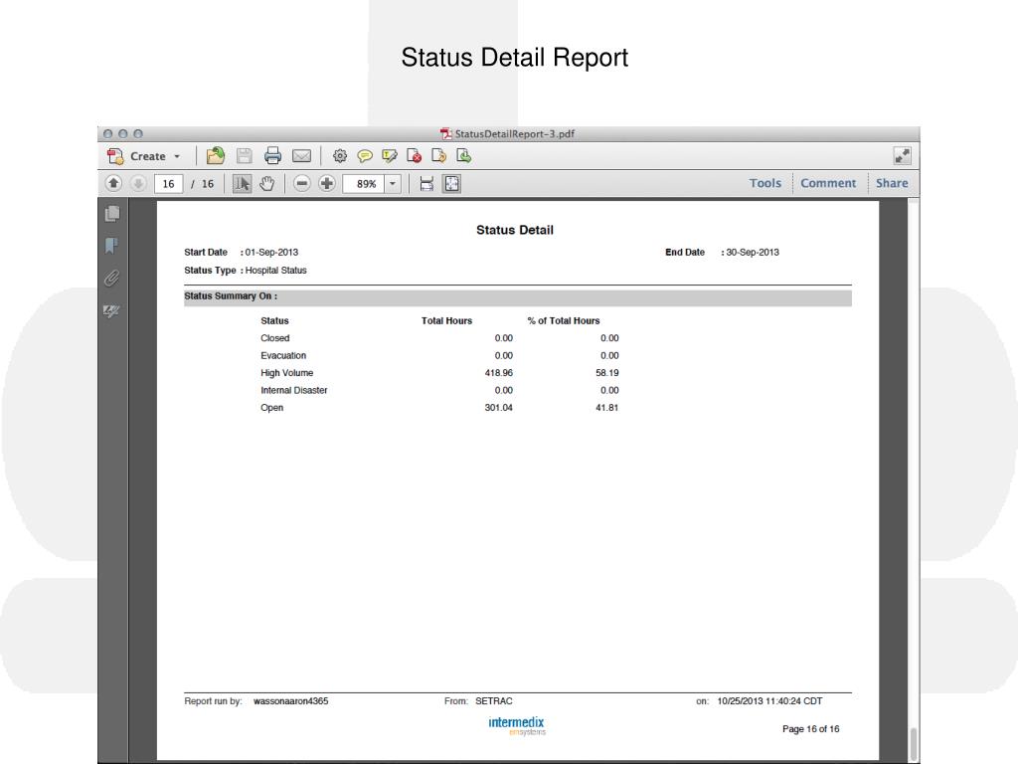The height and width of the screenshot is (764, 1018).
Task: Click the Evacuation status row label
Action: coord(283,356)
